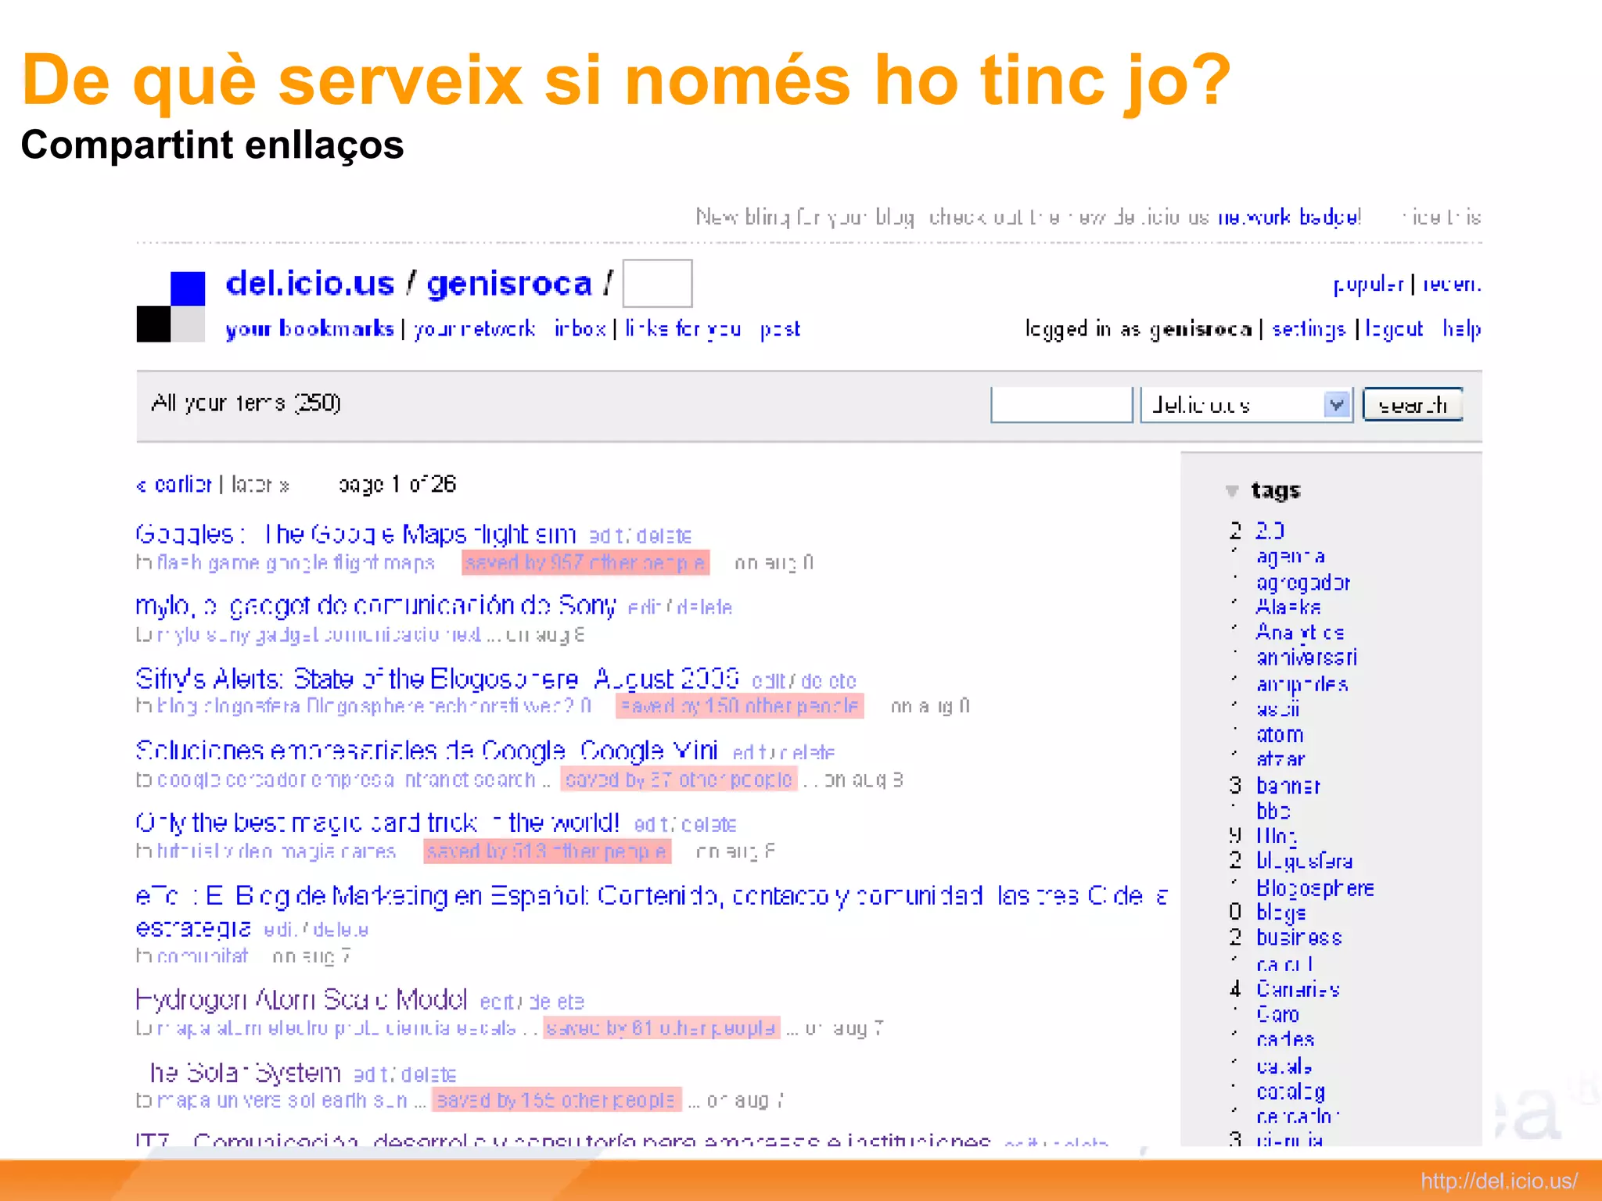Select the your bookmarks tab

coord(309,329)
